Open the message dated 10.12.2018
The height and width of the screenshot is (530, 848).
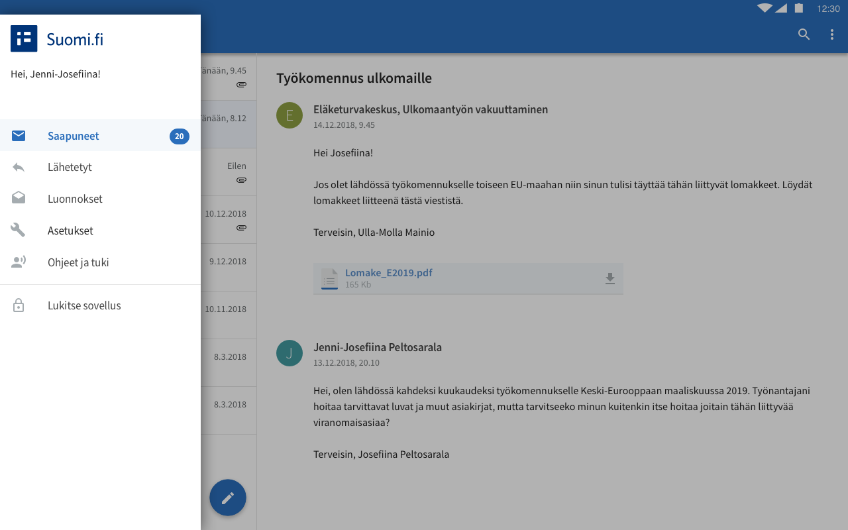[229, 219]
